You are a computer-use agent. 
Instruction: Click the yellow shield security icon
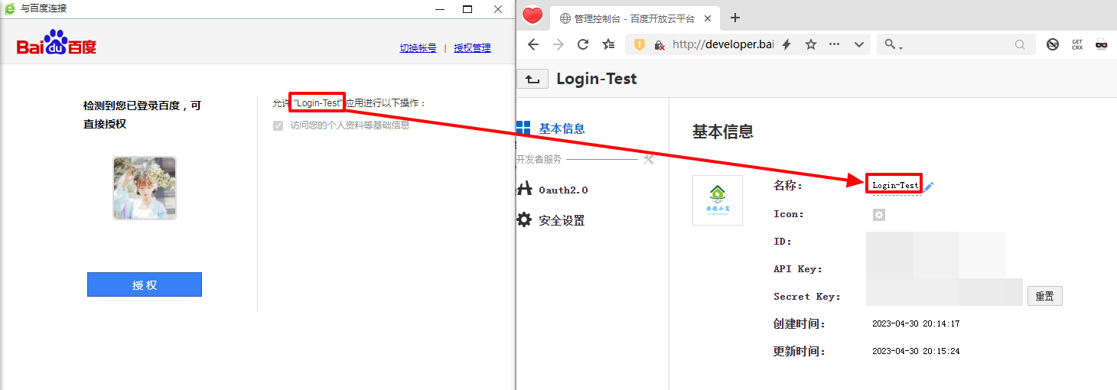tap(640, 44)
